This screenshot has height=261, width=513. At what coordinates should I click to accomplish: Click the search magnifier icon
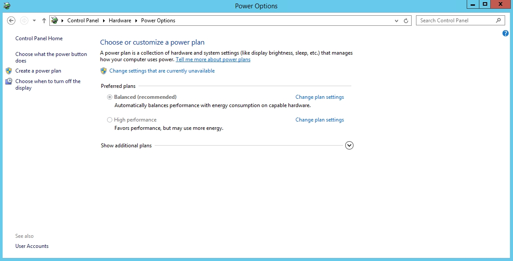point(498,20)
